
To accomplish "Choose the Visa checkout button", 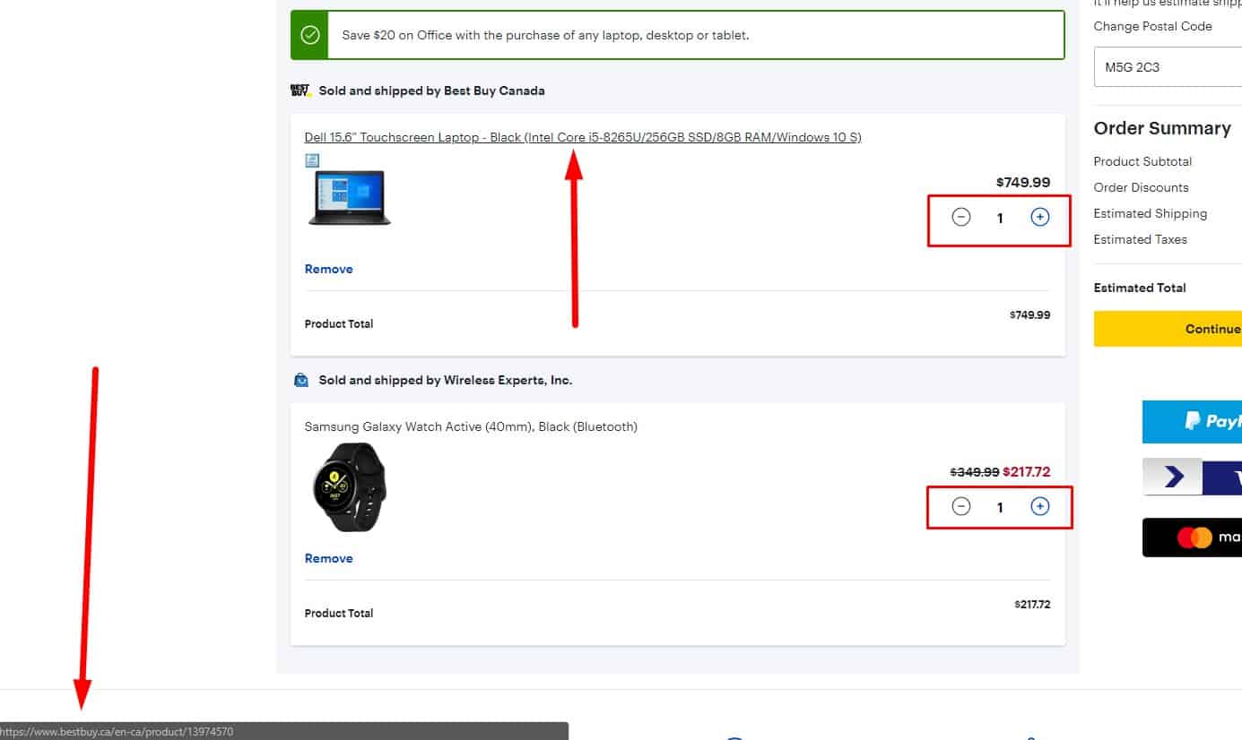I will tap(1193, 478).
